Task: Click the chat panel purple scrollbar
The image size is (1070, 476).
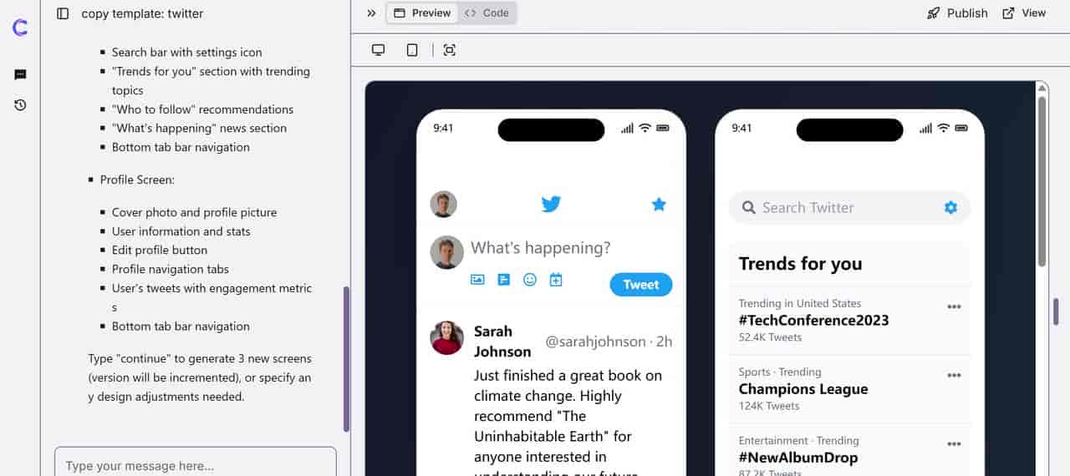Action: pyautogui.click(x=346, y=359)
